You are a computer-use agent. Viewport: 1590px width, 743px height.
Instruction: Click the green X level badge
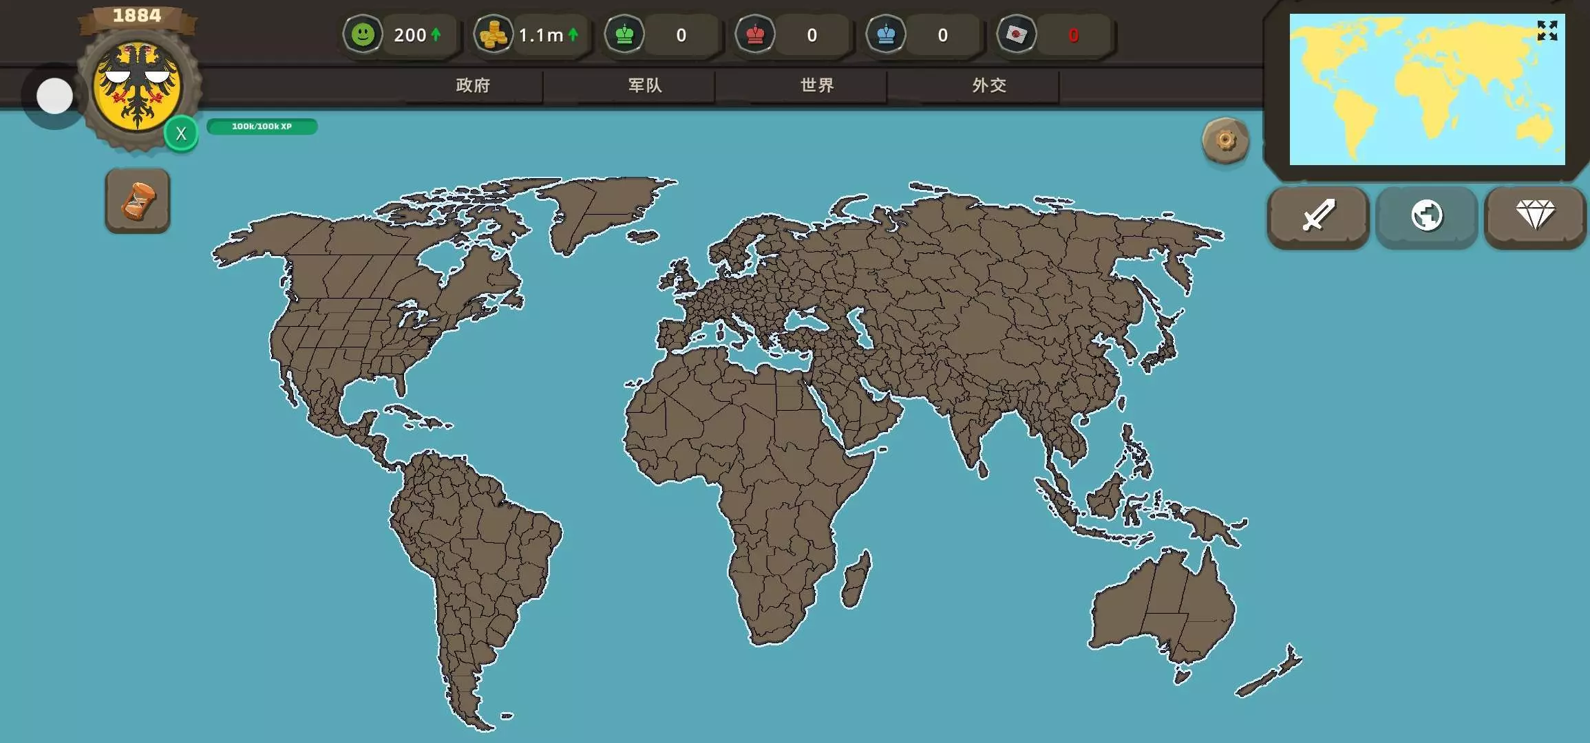181,133
